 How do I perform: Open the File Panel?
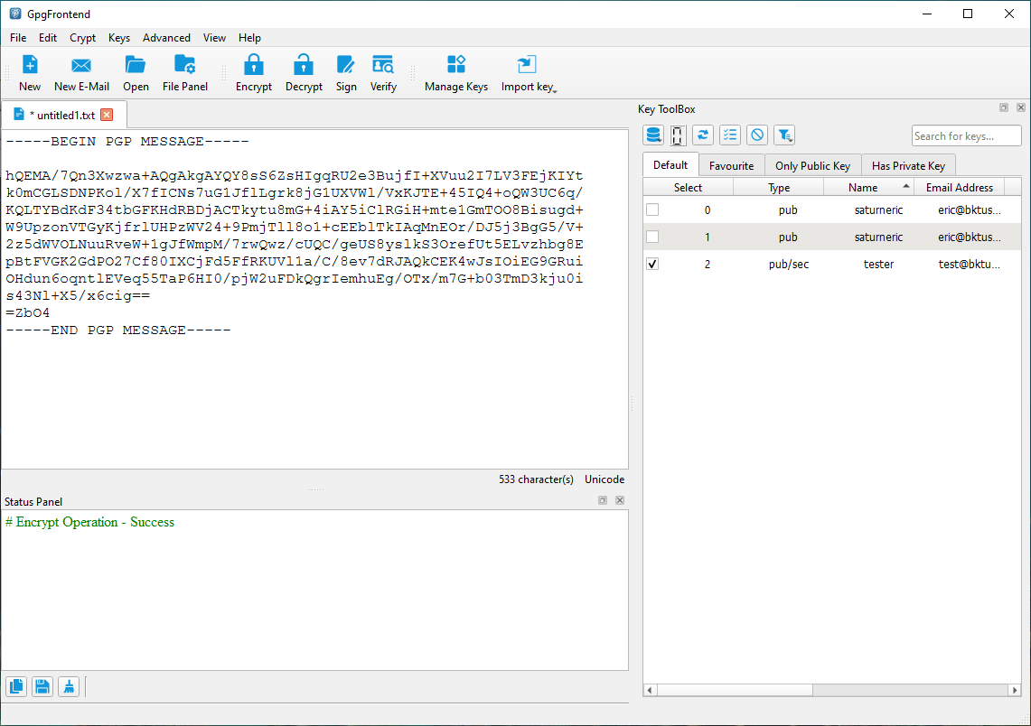tap(184, 73)
